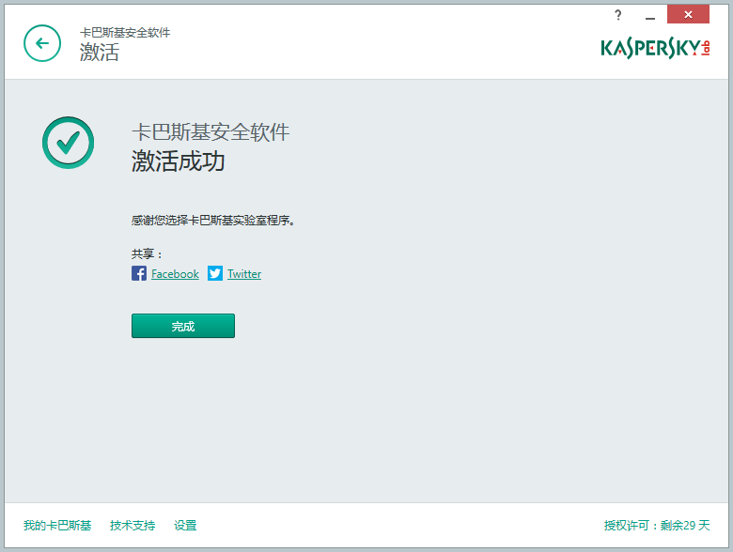
Task: Open 我的卡巴斯基 link
Action: point(57,526)
